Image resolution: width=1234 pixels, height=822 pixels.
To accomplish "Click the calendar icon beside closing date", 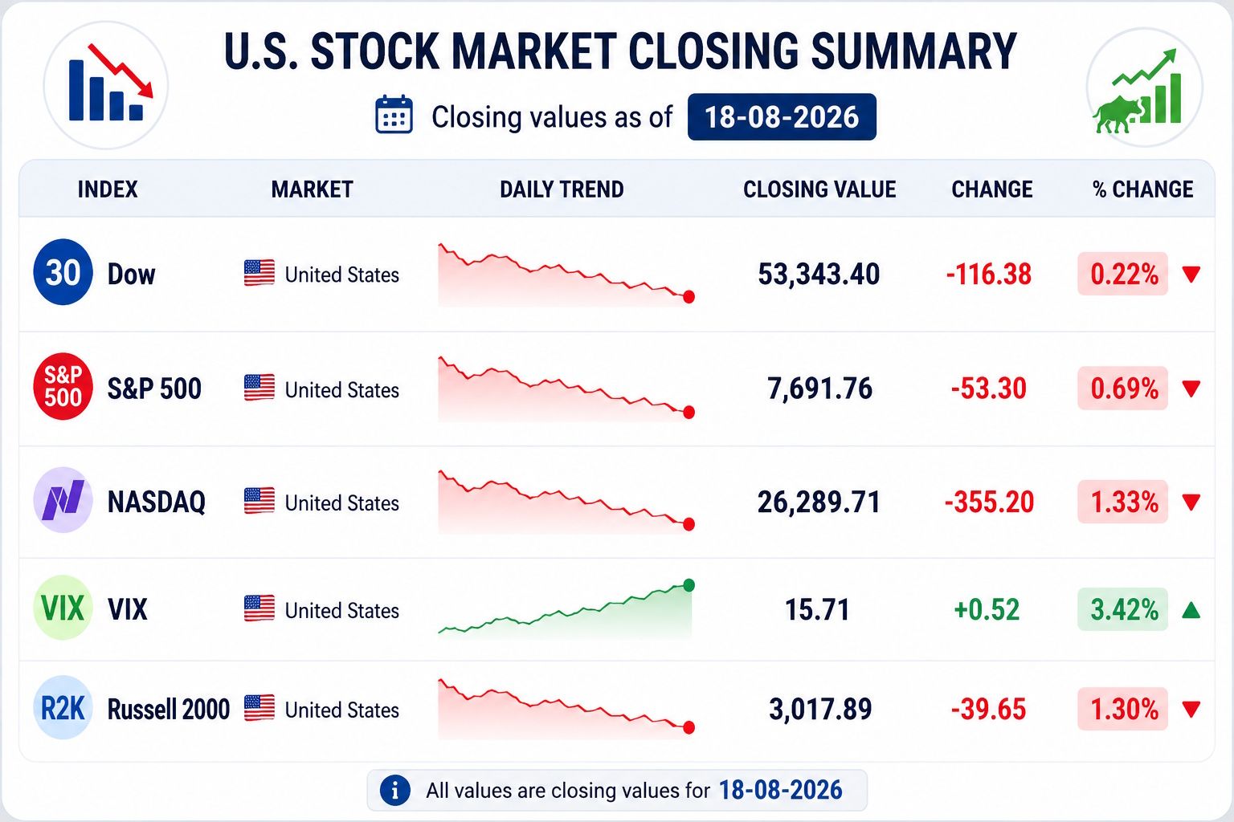I will coord(394,116).
